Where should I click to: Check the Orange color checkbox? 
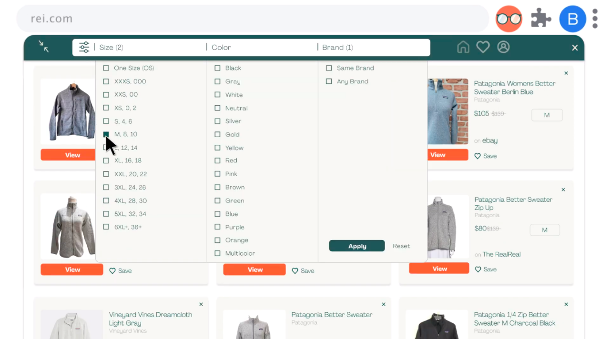coord(217,240)
